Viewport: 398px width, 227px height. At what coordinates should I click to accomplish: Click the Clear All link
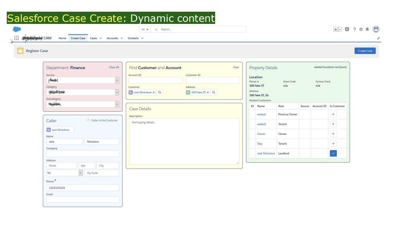(114, 67)
